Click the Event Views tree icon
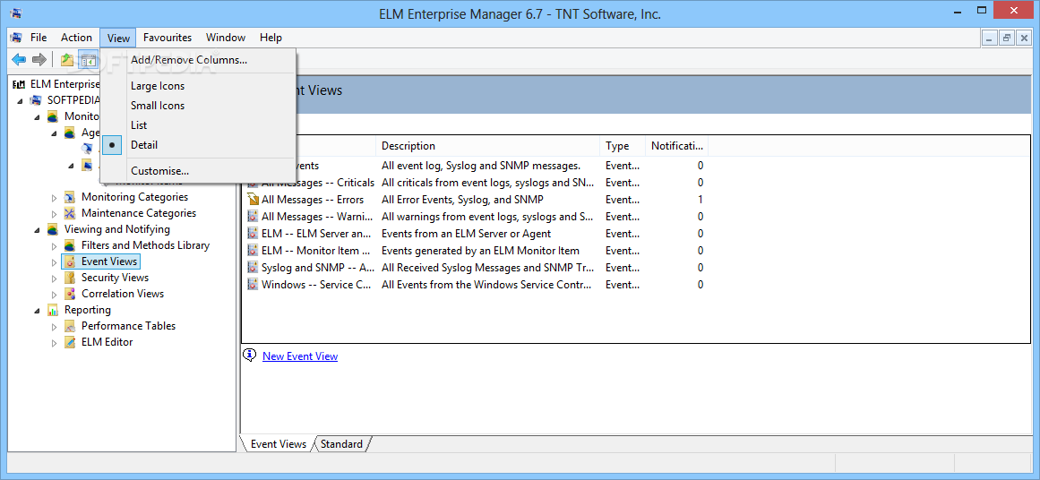The width and height of the screenshot is (1040, 480). 70,261
